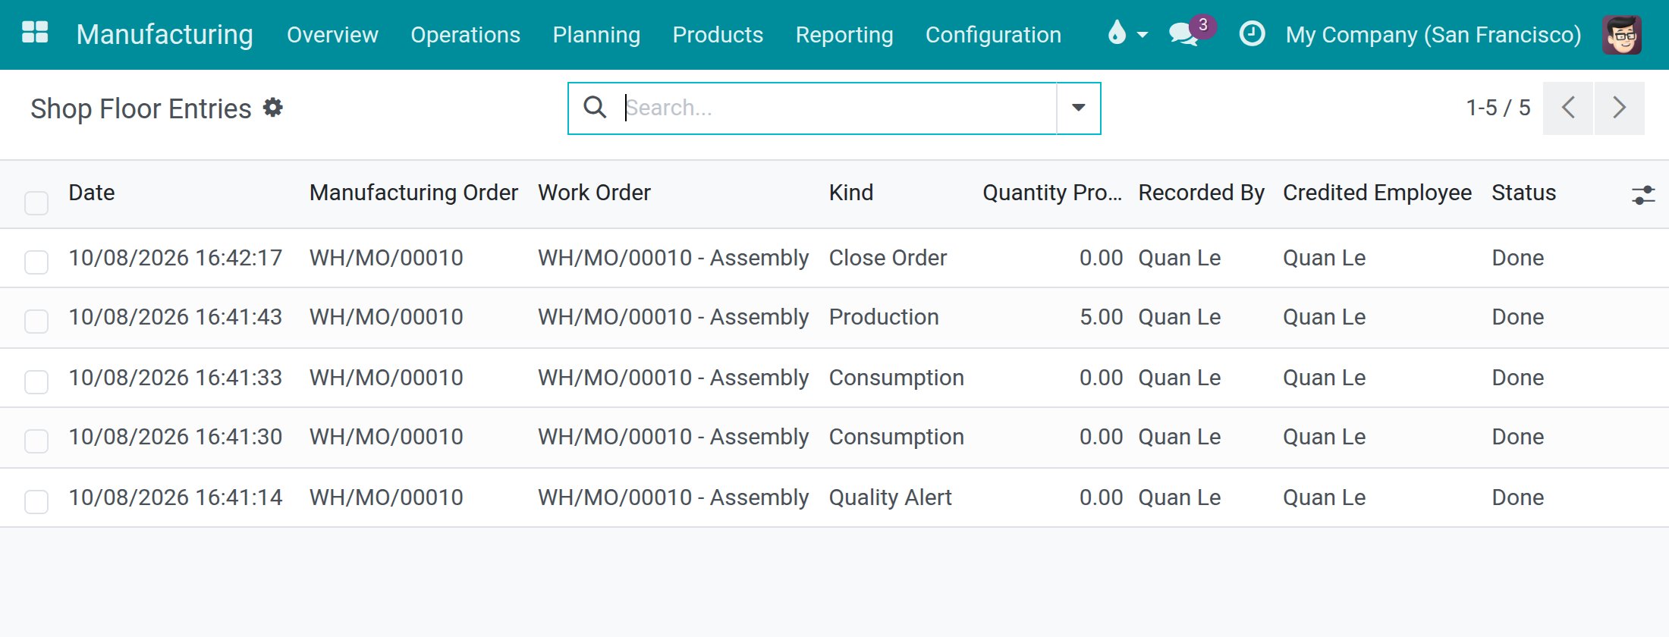Sort by the Status column header
Viewport: 1669px width, 637px height.
(1523, 193)
